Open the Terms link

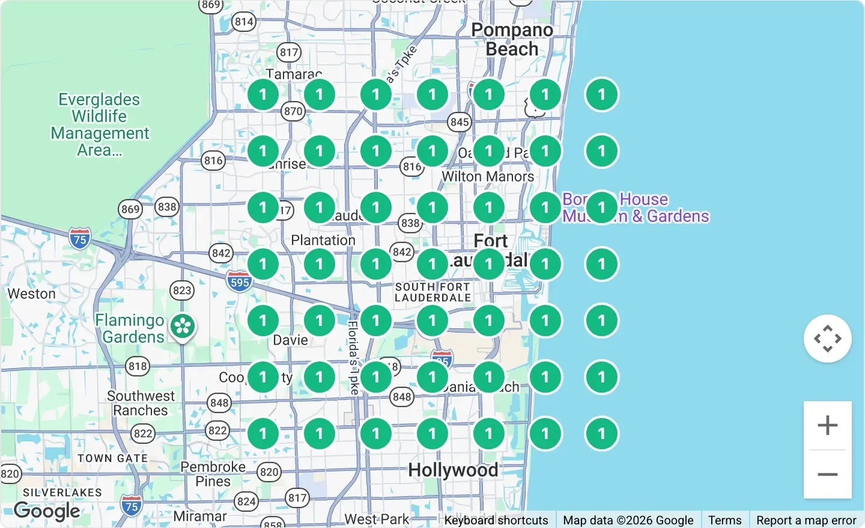(724, 520)
